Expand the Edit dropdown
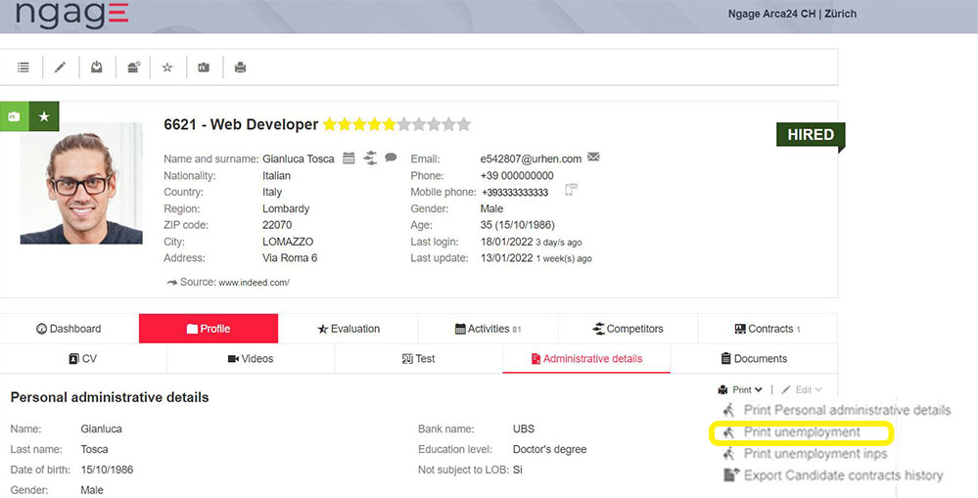The width and height of the screenshot is (978, 498). (803, 389)
